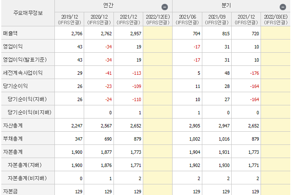The height and width of the screenshot is (195, 292).
Task: Click 자본총계 value 1,904
Action: coord(195,152)
